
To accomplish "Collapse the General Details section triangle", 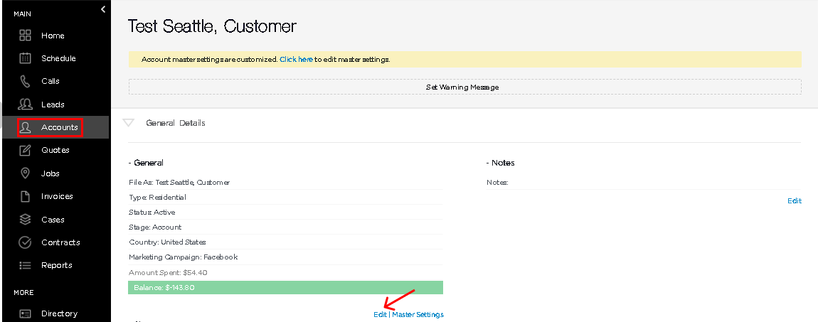I will tap(128, 123).
